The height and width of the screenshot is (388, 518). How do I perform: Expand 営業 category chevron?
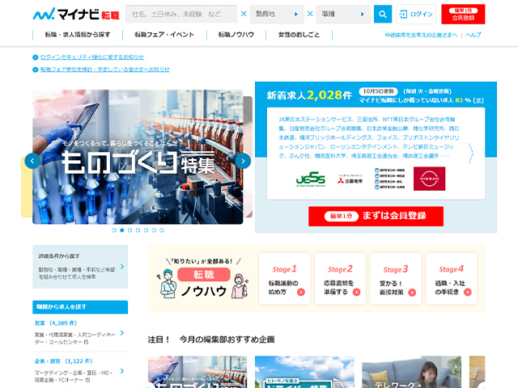click(x=122, y=333)
